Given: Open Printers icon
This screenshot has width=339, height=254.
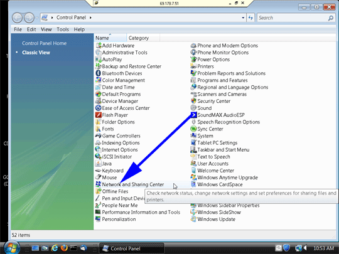Looking at the screenshot, I should click(193, 66).
